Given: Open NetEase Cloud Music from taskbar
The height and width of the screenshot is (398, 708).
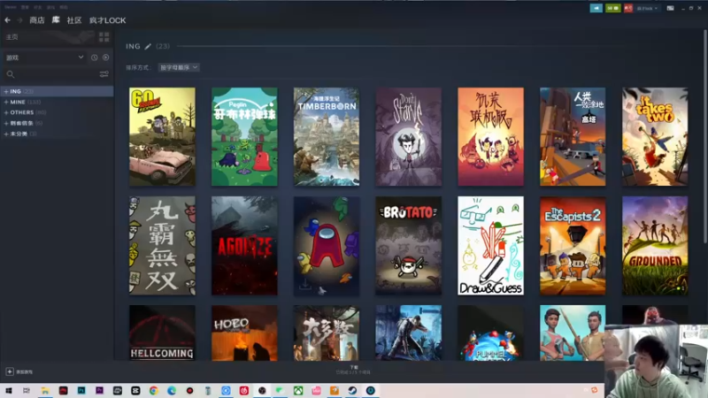Looking at the screenshot, I should (x=244, y=390).
